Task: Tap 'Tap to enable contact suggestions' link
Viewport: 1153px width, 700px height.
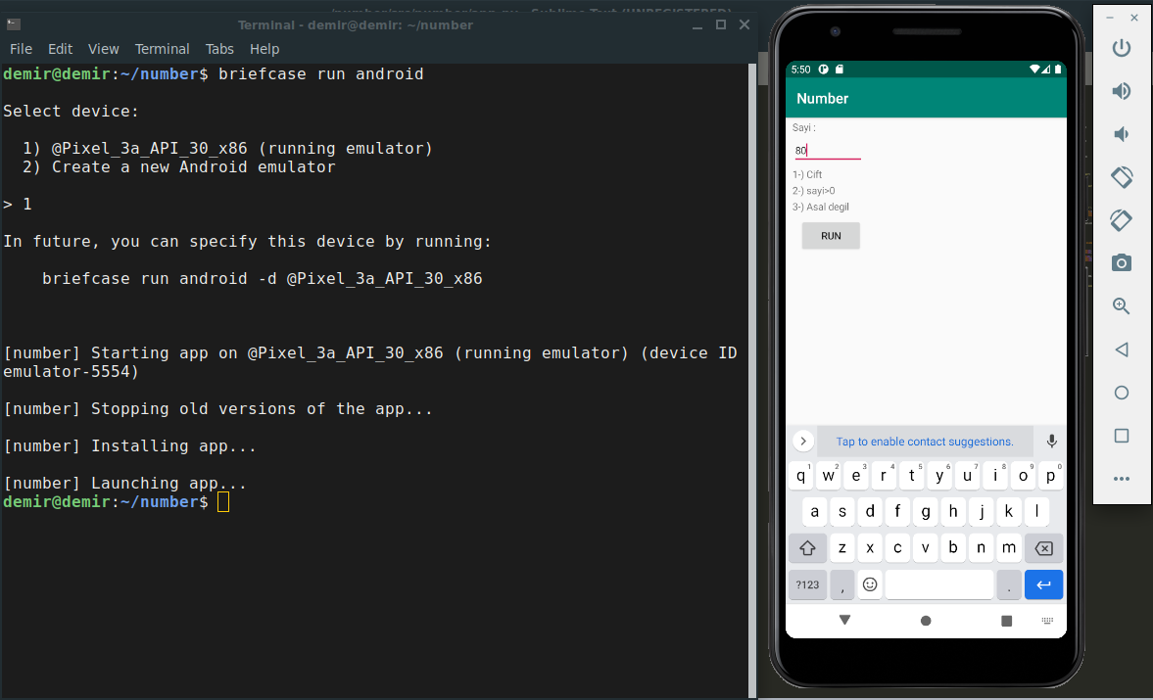Action: 925,442
